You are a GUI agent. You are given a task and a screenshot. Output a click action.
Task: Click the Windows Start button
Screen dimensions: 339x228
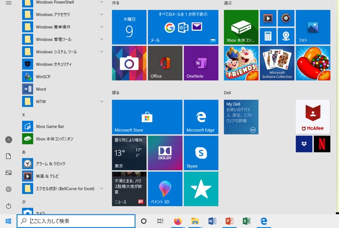(x=8, y=221)
